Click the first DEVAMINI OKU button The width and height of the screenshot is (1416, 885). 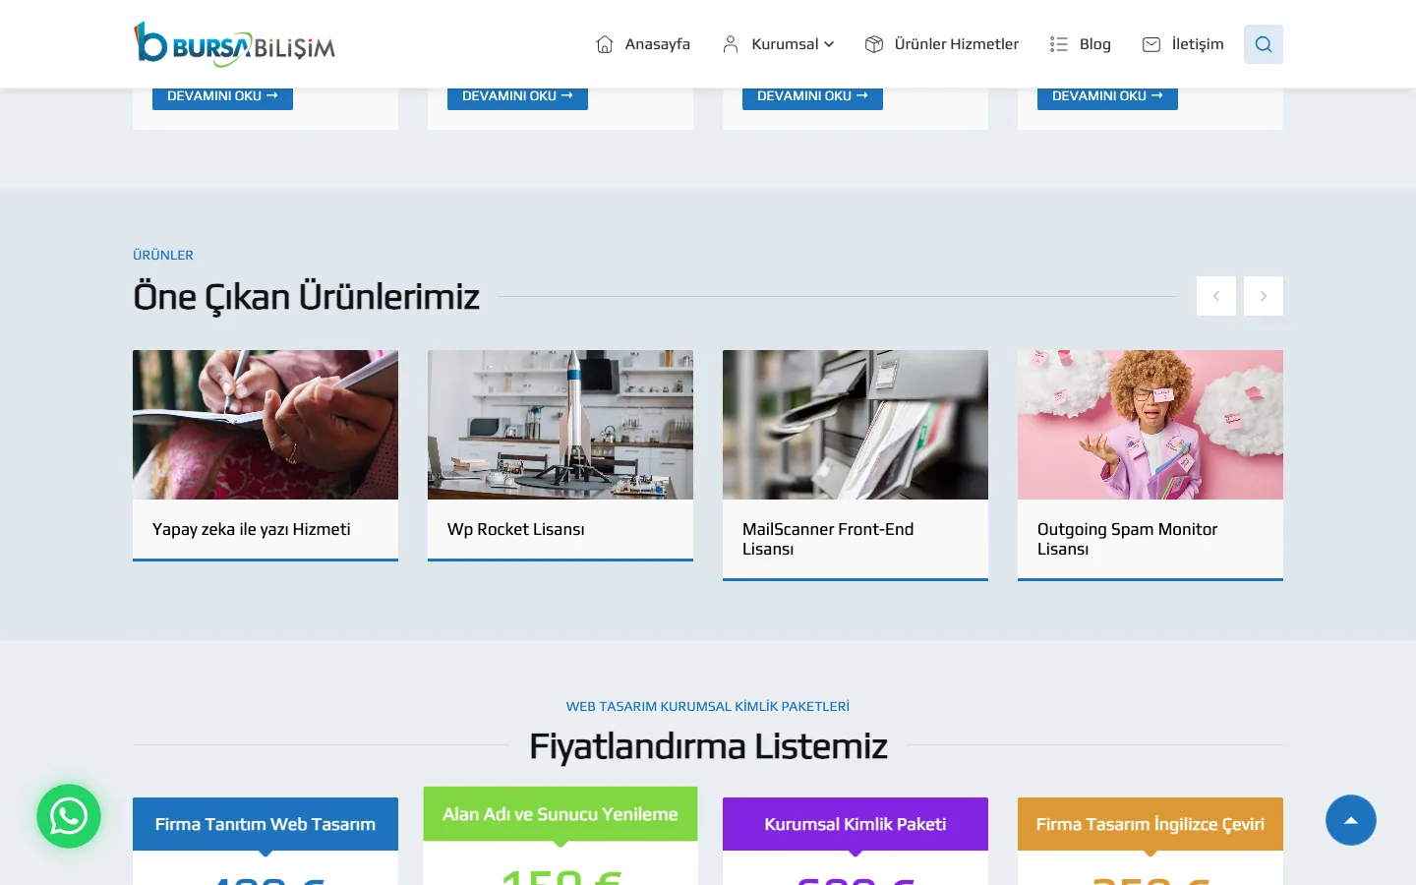222,97
